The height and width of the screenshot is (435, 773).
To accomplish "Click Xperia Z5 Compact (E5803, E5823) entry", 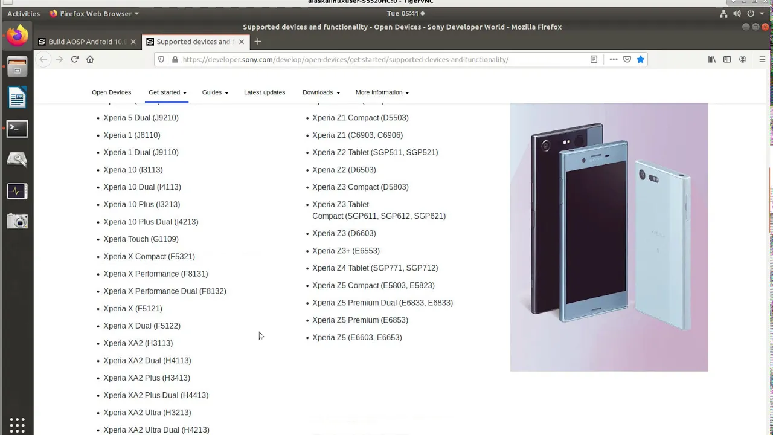I will 373,286.
